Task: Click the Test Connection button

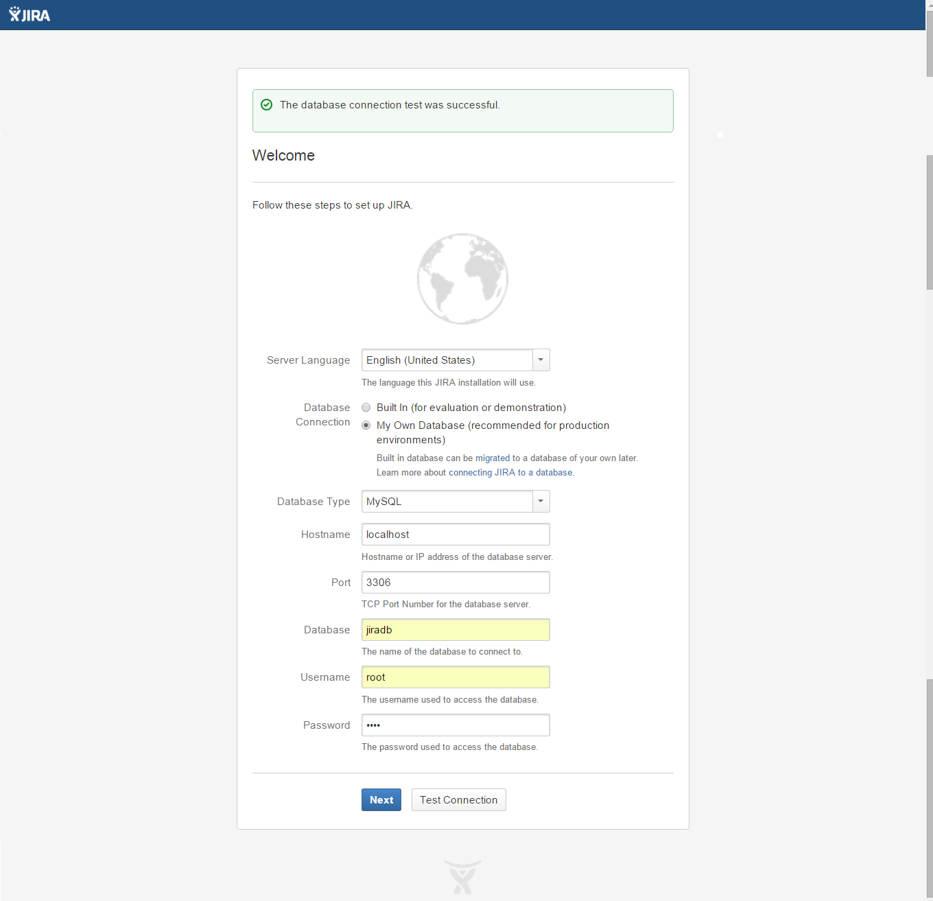Action: point(459,800)
